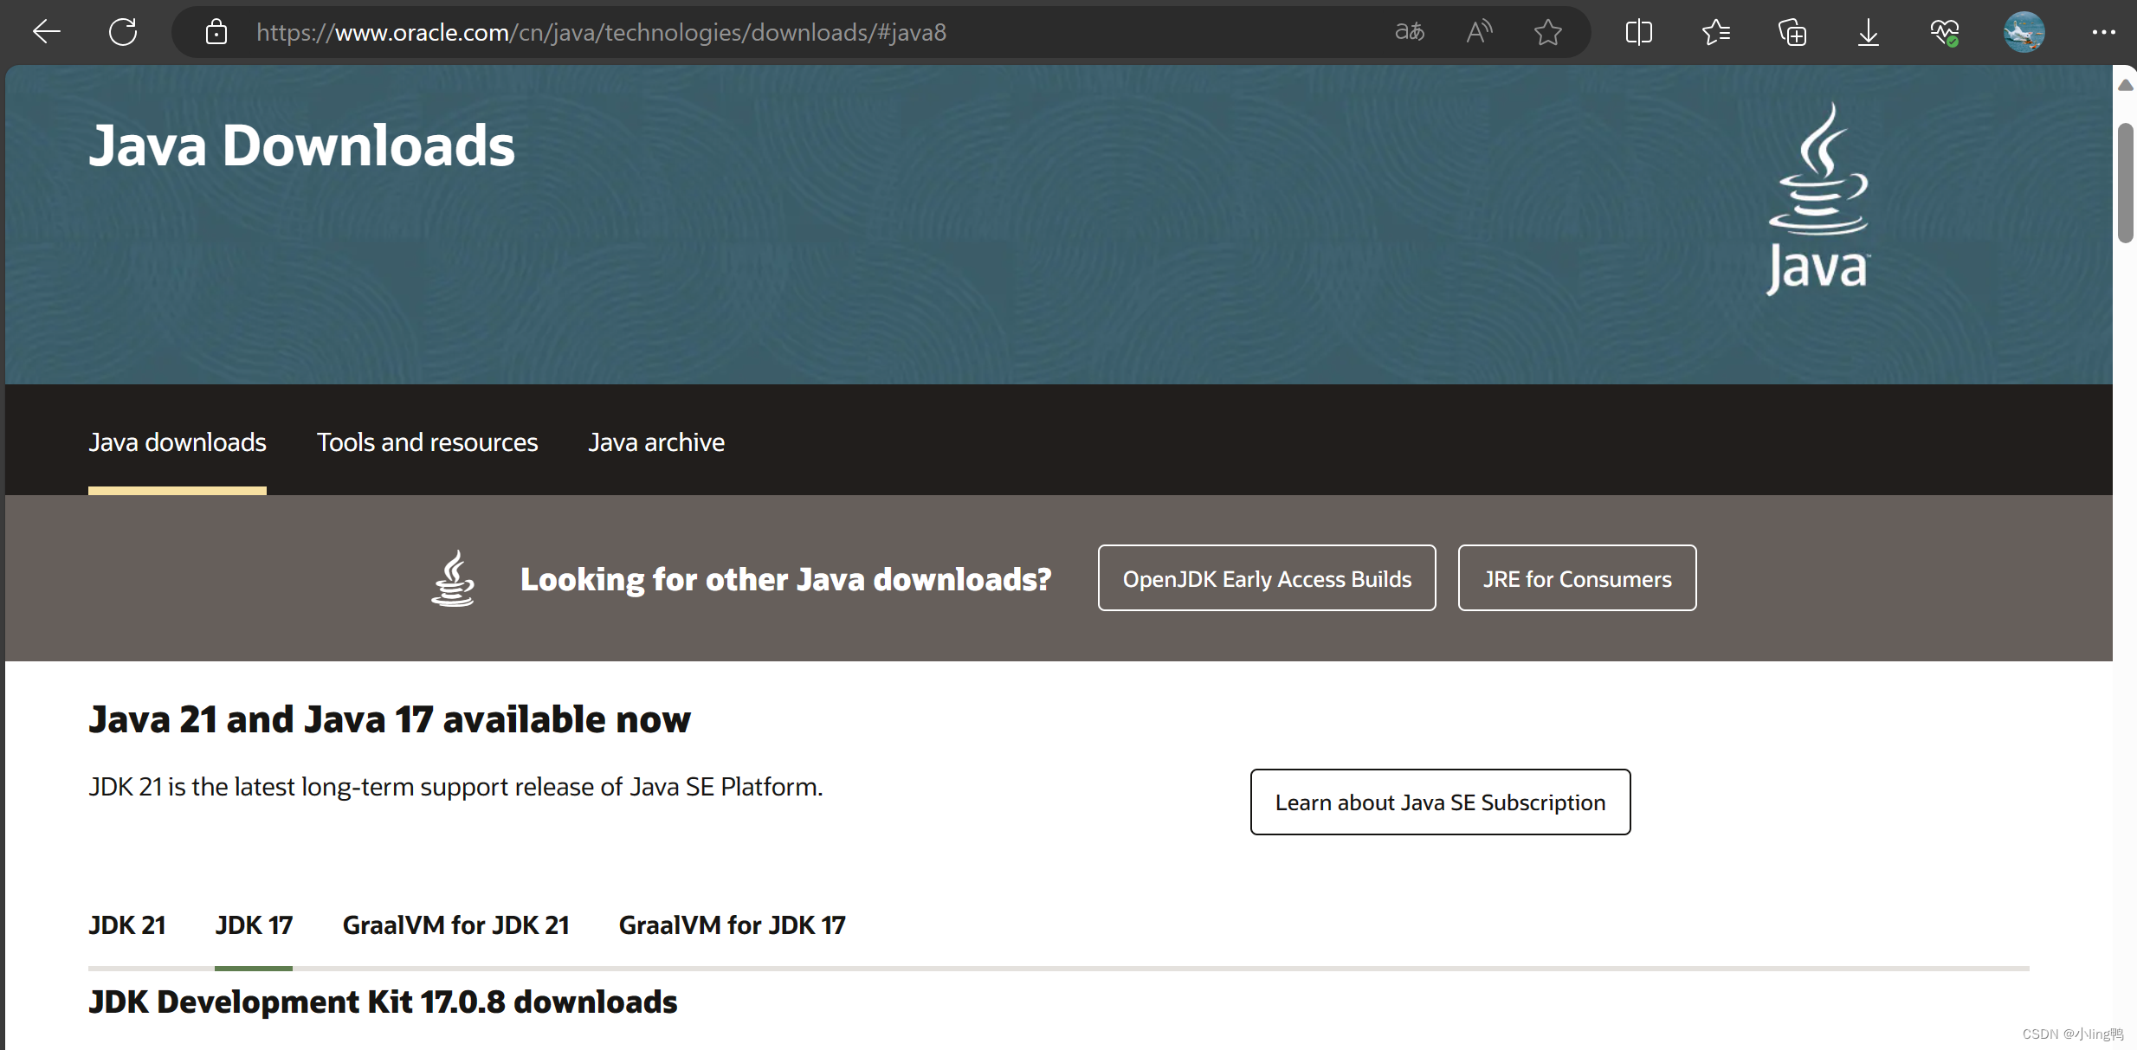Open the favorites list icon
The width and height of the screenshot is (2137, 1050).
(x=1715, y=32)
